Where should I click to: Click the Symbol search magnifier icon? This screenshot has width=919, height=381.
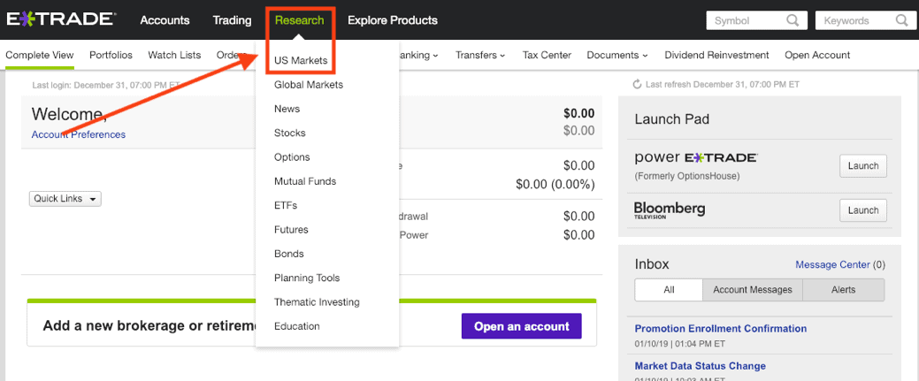pos(793,20)
